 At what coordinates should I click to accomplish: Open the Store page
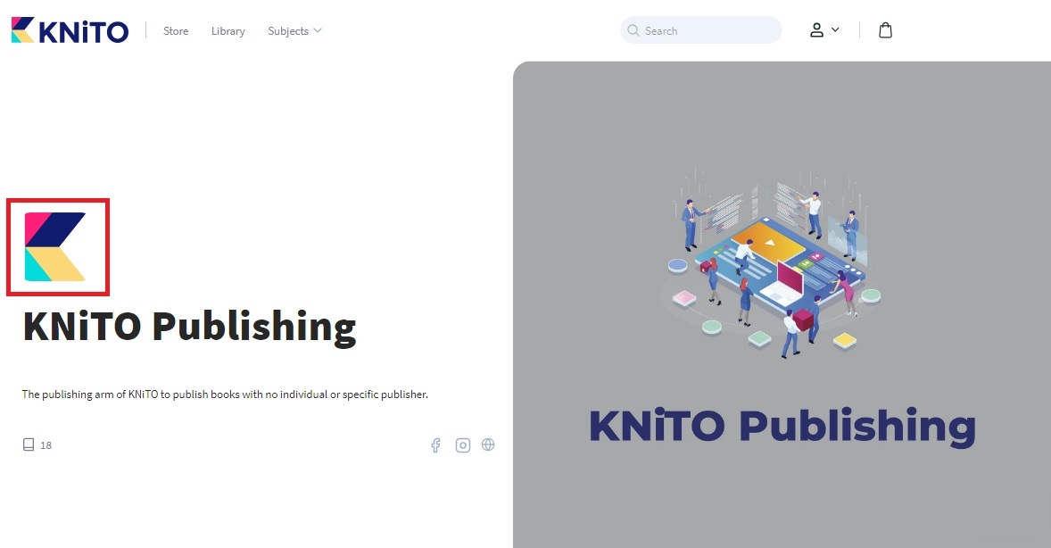[176, 31]
